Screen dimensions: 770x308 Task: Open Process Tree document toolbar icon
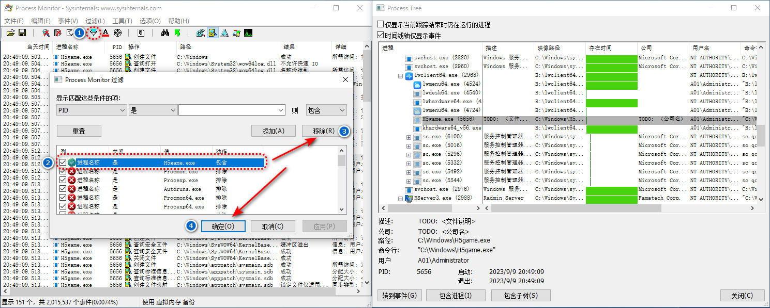tap(141, 33)
